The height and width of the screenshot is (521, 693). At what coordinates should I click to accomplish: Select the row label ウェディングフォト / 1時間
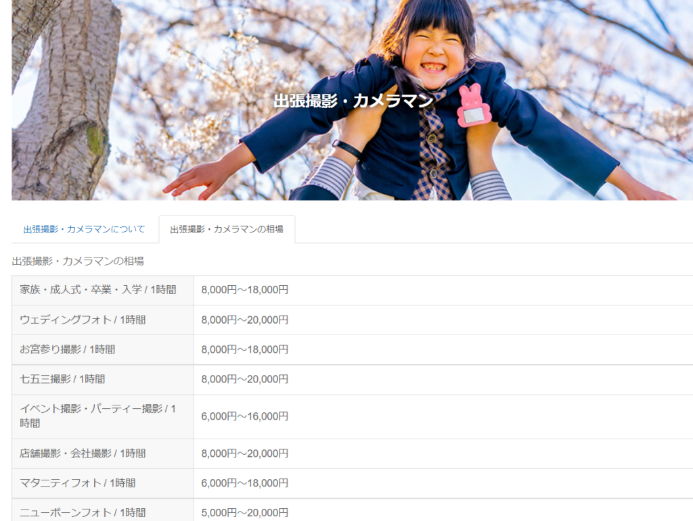83,320
